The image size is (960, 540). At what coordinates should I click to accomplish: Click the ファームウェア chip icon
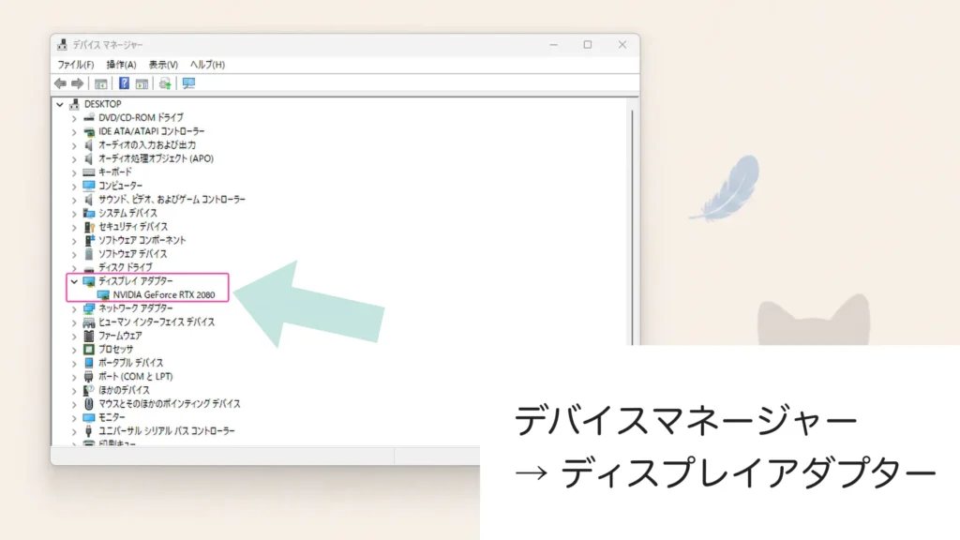tap(89, 336)
